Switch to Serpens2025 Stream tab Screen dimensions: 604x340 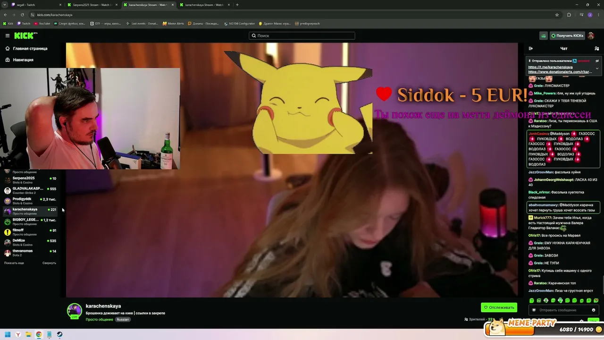tap(92, 5)
